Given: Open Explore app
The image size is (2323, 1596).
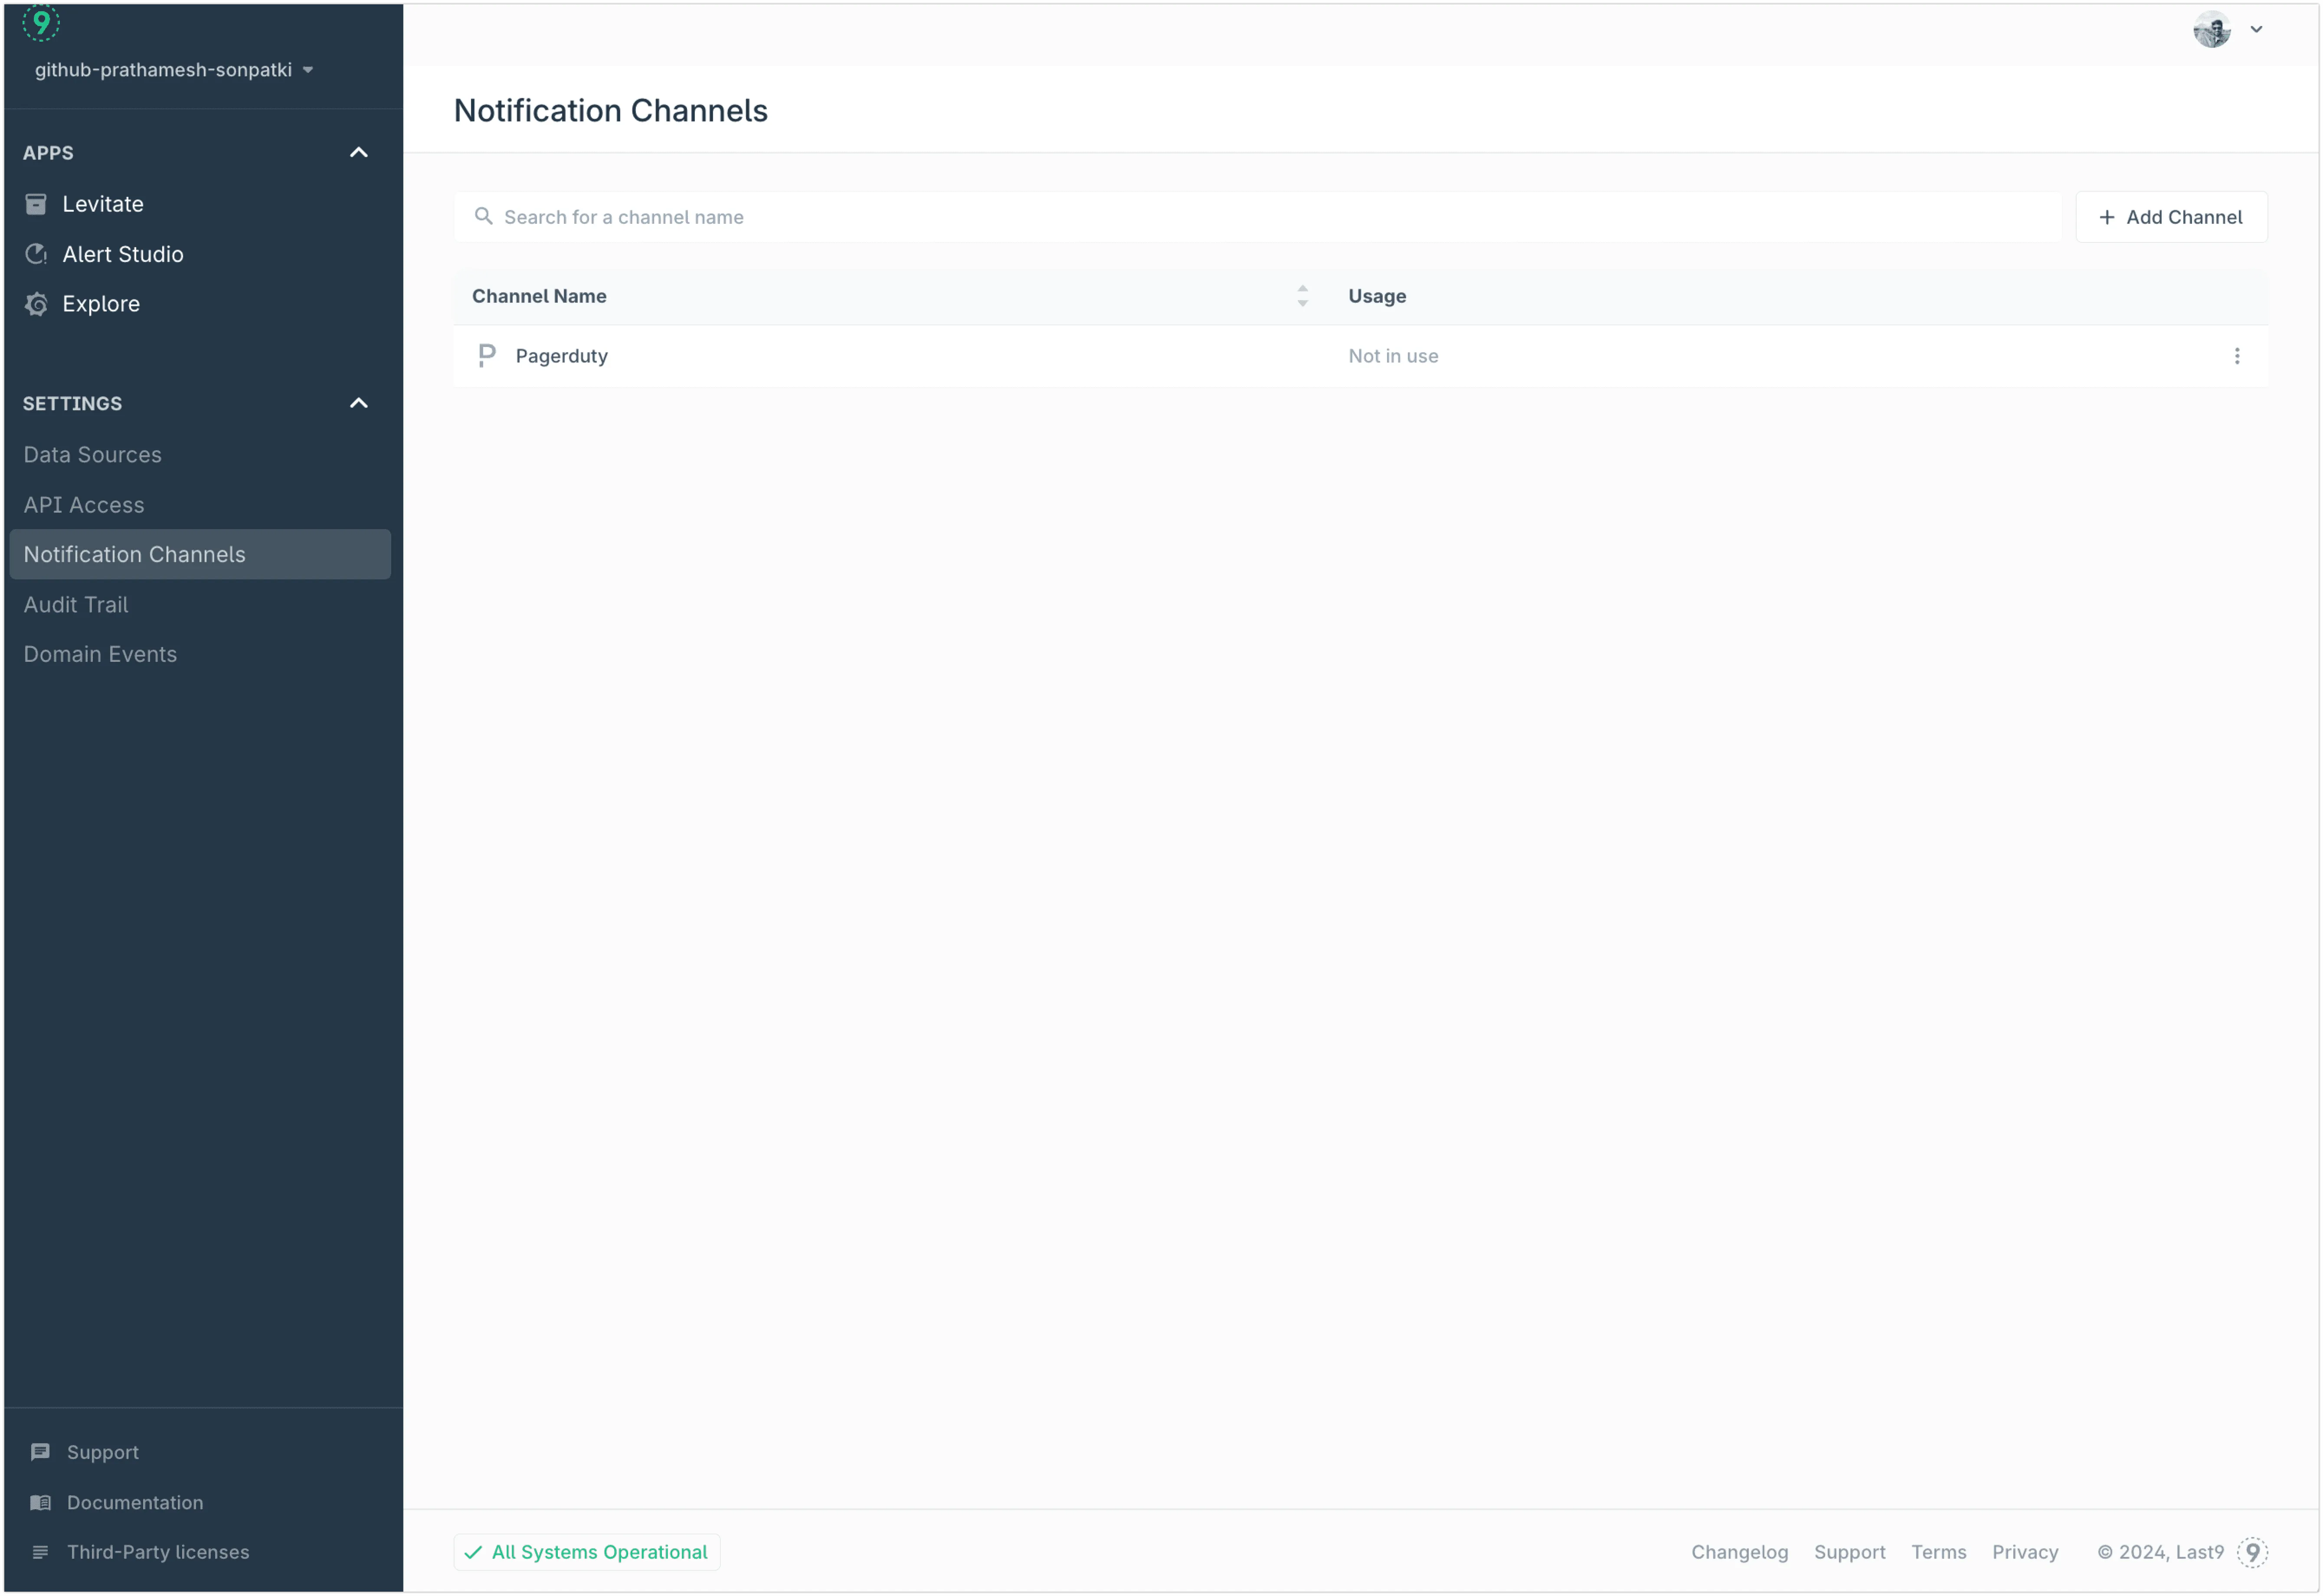Looking at the screenshot, I should click(101, 304).
